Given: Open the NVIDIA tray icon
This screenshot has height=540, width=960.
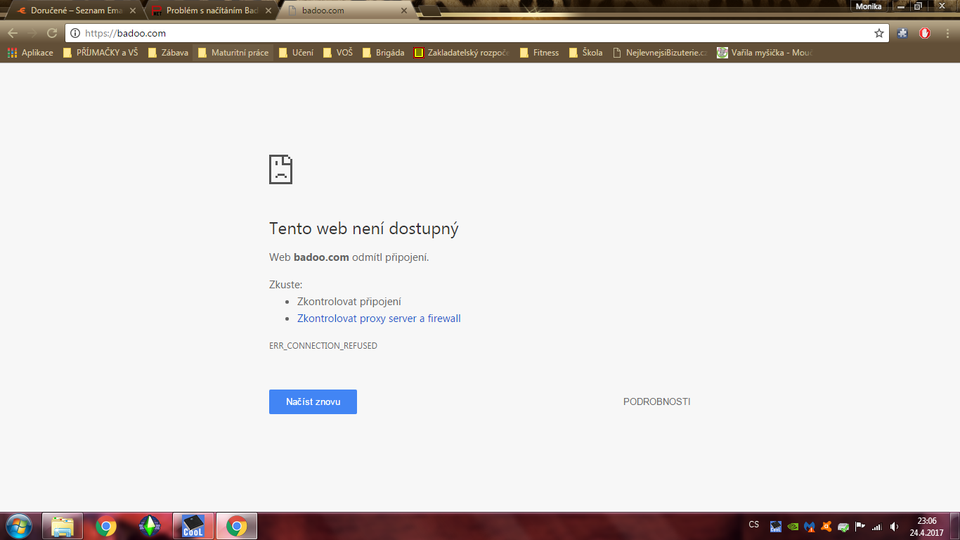Looking at the screenshot, I should pyautogui.click(x=793, y=526).
